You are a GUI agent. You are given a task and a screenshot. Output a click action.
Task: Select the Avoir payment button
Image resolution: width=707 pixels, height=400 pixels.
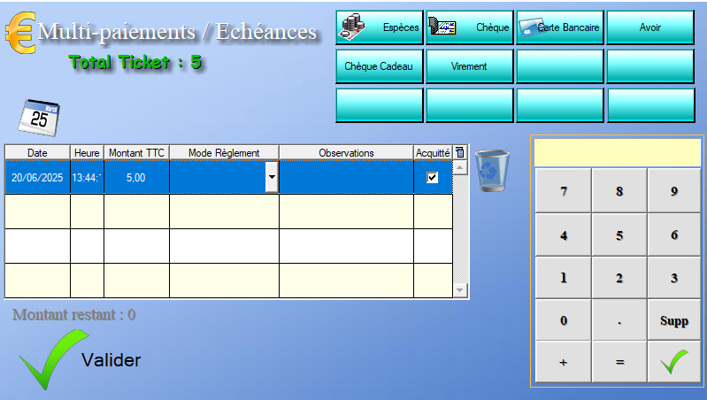[649, 27]
